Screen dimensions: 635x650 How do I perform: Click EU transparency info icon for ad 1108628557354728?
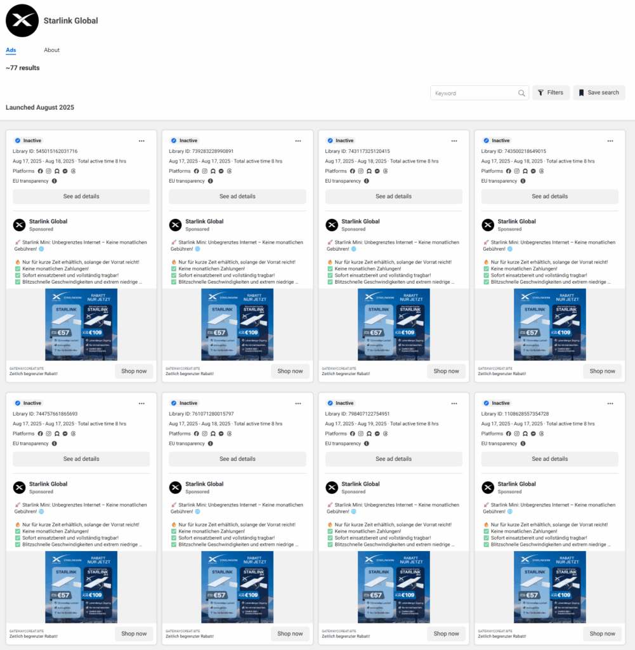[522, 444]
